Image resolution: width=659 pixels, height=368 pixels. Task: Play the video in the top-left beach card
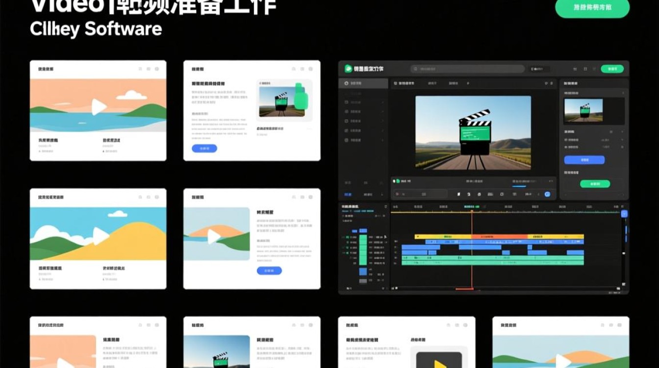pos(99,106)
